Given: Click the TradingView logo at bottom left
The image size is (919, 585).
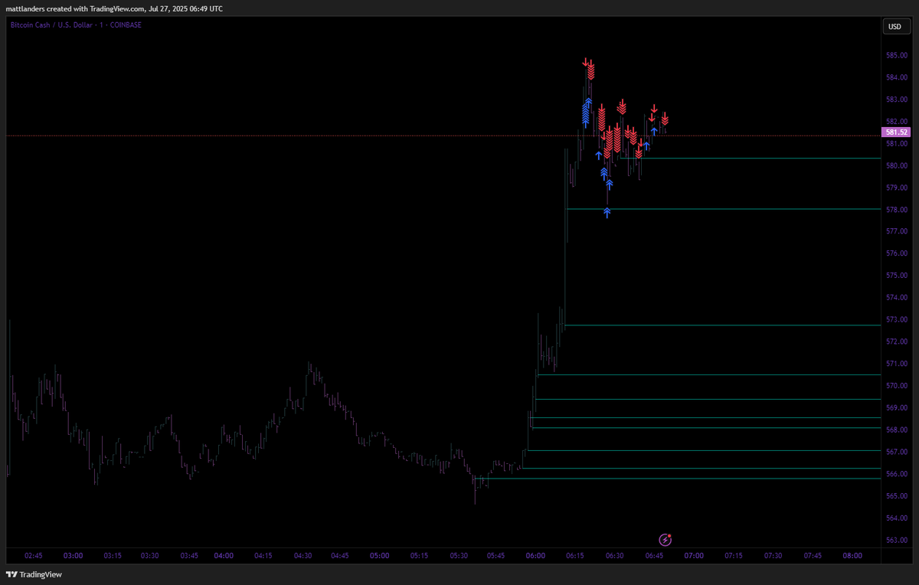Looking at the screenshot, I should (34, 574).
